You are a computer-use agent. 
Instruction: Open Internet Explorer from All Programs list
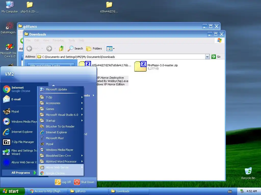tap(61, 132)
